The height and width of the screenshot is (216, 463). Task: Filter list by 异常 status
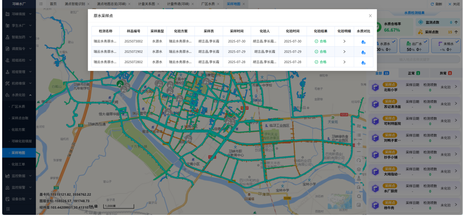445,73
